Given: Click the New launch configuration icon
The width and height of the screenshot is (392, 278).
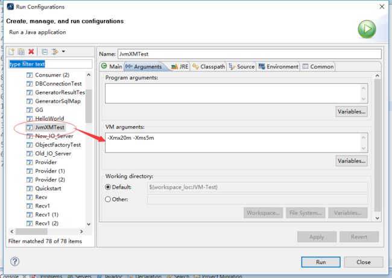Looking at the screenshot, I should (12, 52).
